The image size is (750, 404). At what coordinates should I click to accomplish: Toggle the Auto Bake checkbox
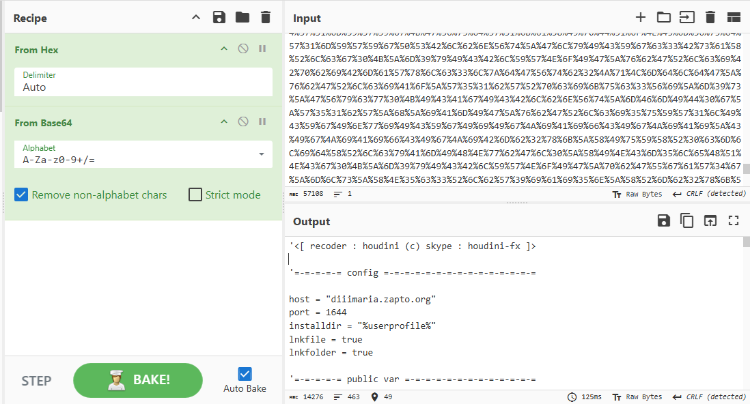(x=245, y=373)
